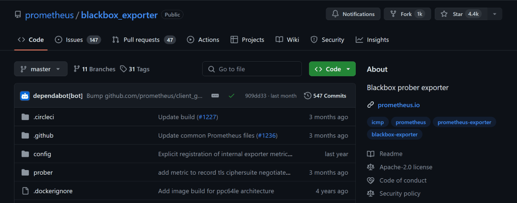Open the config folder
The height and width of the screenshot is (203, 517).
pos(42,154)
